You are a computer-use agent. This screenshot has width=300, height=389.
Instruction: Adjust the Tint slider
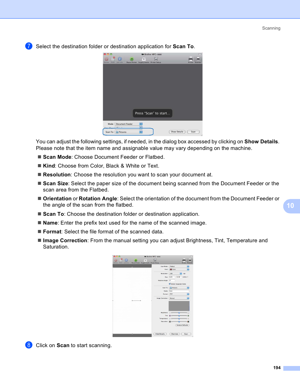click(179, 316)
